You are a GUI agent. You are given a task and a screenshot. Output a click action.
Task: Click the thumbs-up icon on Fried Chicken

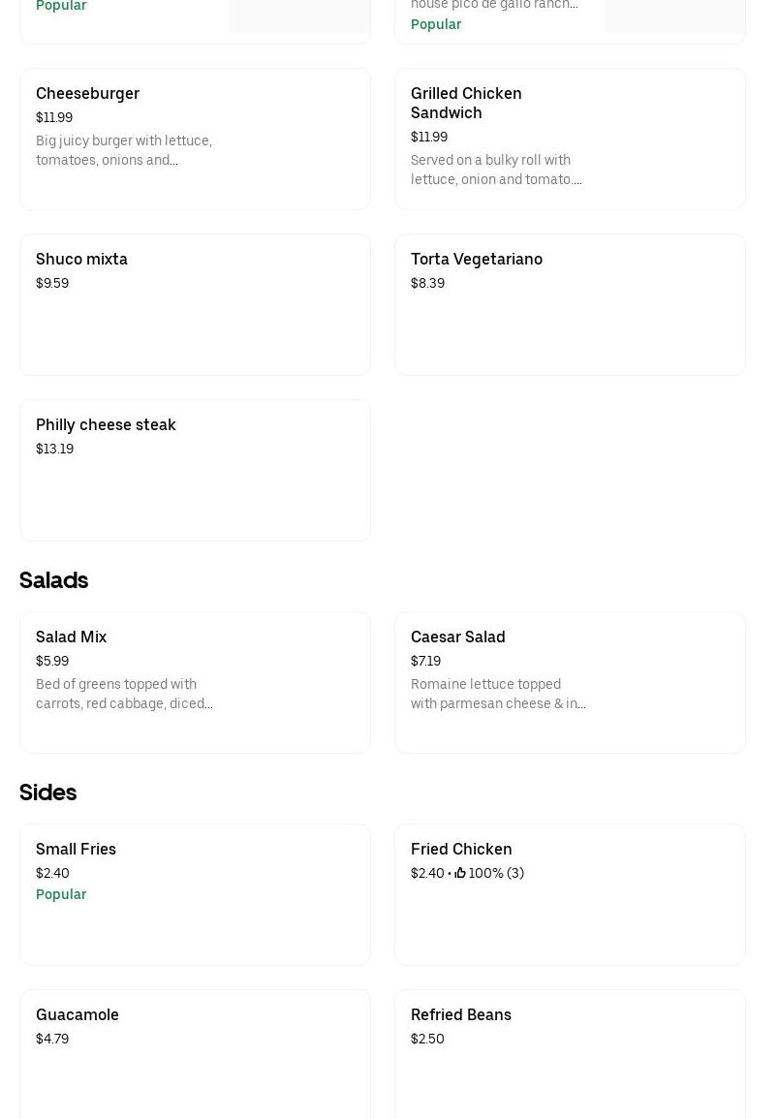coord(460,873)
